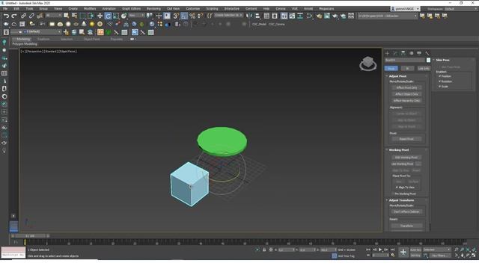
Task: Toggle Skin Pose Rotation checkbox
Action: 440,81
